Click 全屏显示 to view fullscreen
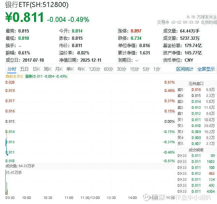This screenshot has width=217, height=204. click(x=206, y=69)
